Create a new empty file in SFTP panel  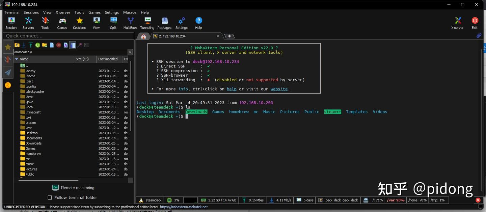point(51,45)
